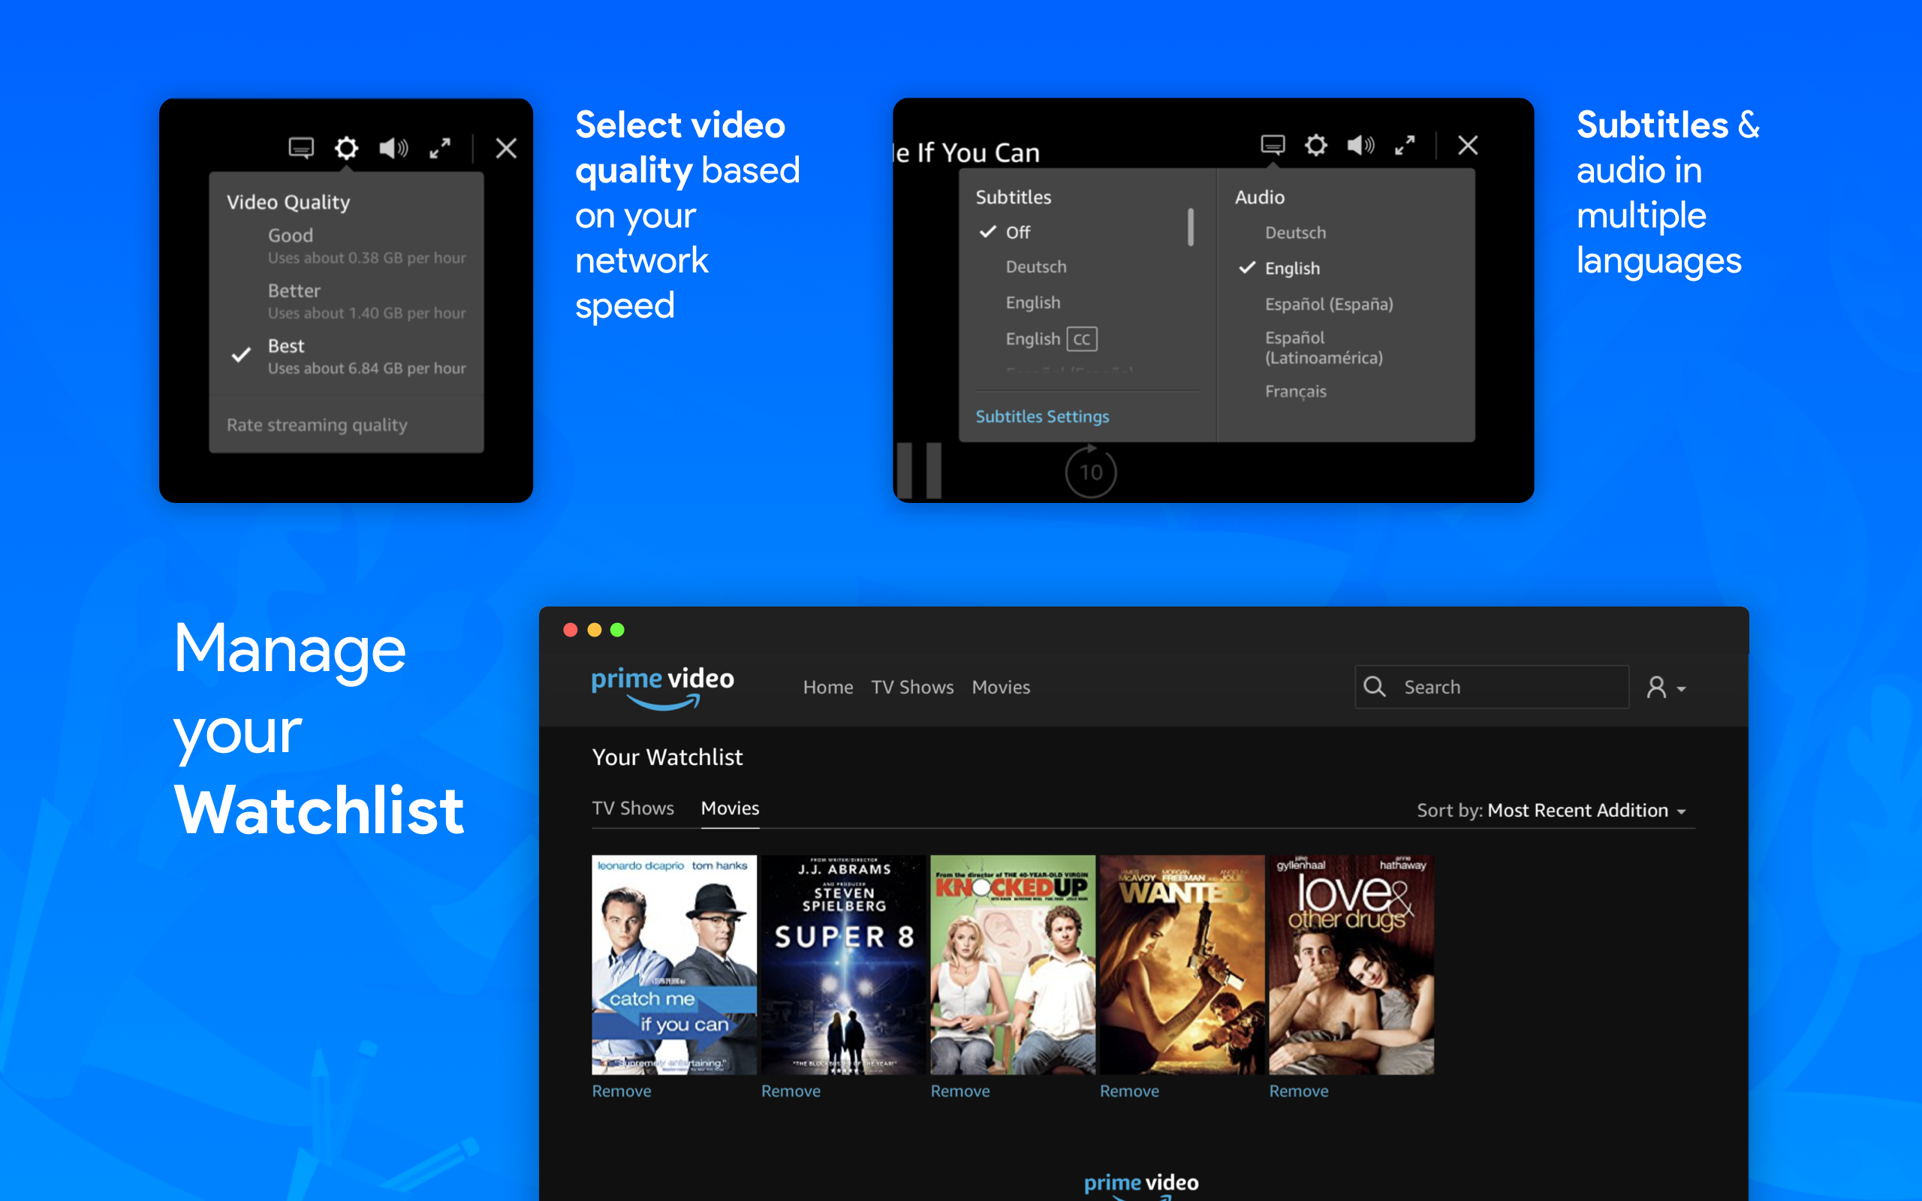This screenshot has height=1201, width=1922.
Task: Click the green maximize window button
Action: pyautogui.click(x=617, y=630)
